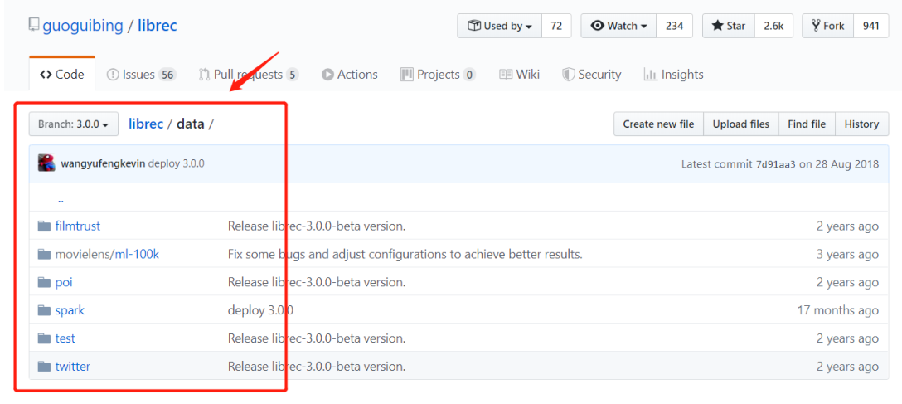Open the Branch: 3.0.0 selector
The width and height of the screenshot is (902, 404).
click(x=74, y=124)
